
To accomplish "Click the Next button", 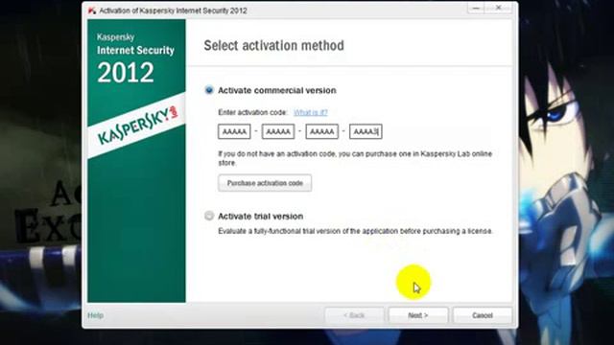I will click(x=418, y=315).
